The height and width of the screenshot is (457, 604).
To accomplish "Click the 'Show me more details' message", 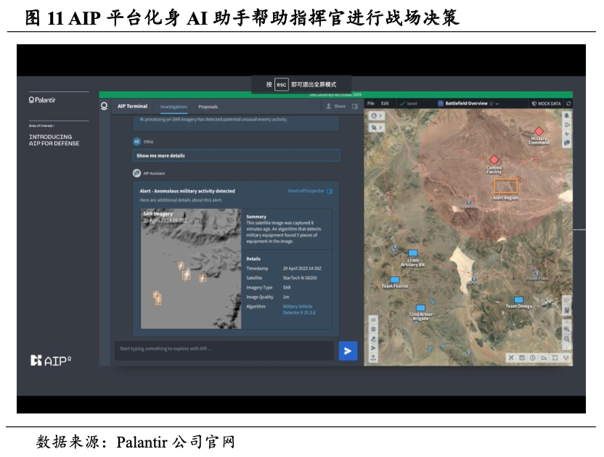I will (236, 155).
